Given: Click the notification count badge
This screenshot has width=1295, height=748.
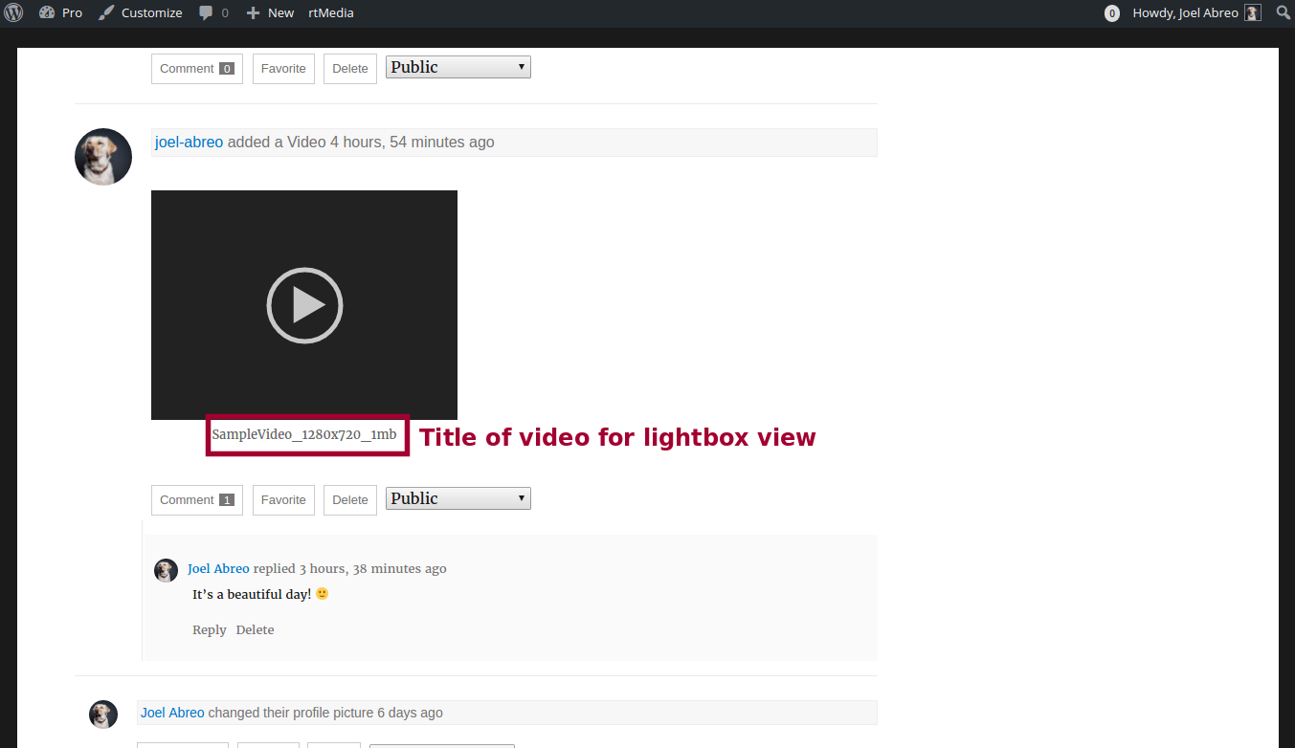Looking at the screenshot, I should click(1111, 13).
